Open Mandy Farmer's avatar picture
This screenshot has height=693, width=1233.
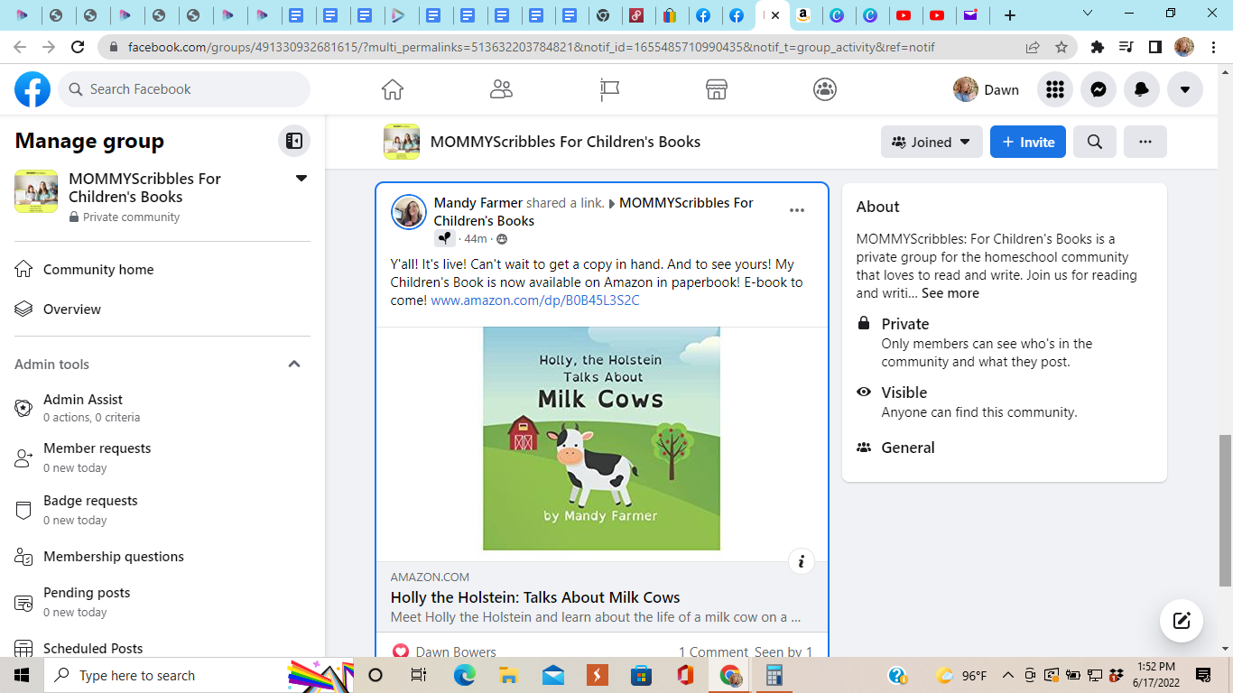click(x=409, y=212)
